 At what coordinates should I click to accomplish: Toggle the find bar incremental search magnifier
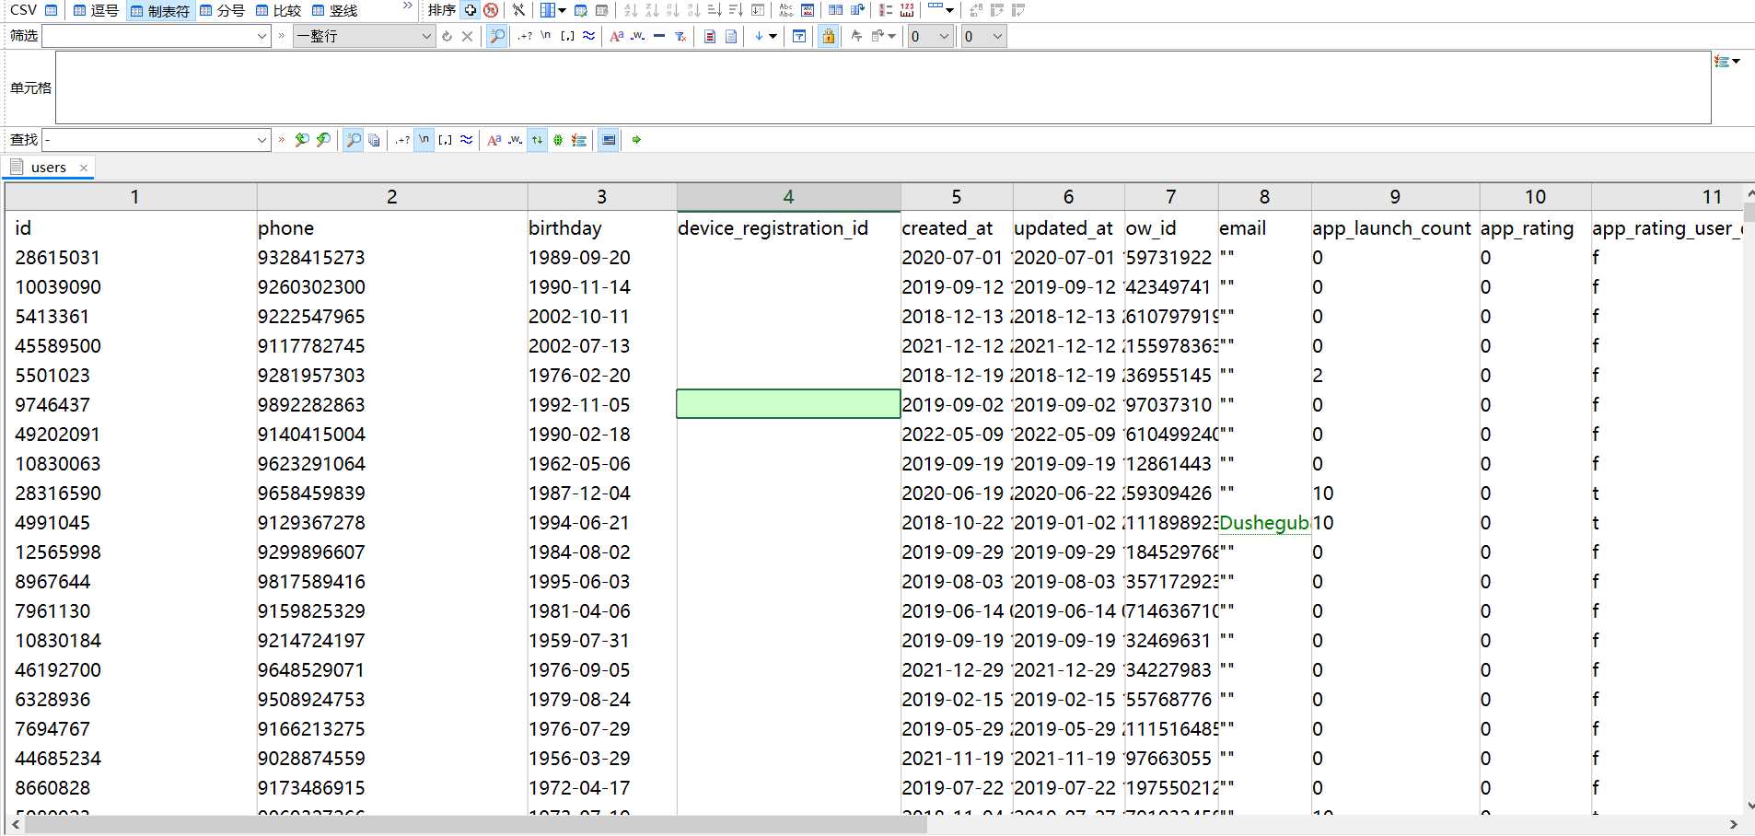[x=354, y=140]
